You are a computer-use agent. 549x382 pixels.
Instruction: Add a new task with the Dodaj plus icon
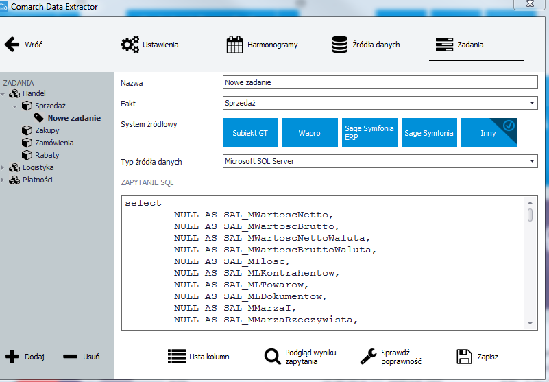click(12, 357)
